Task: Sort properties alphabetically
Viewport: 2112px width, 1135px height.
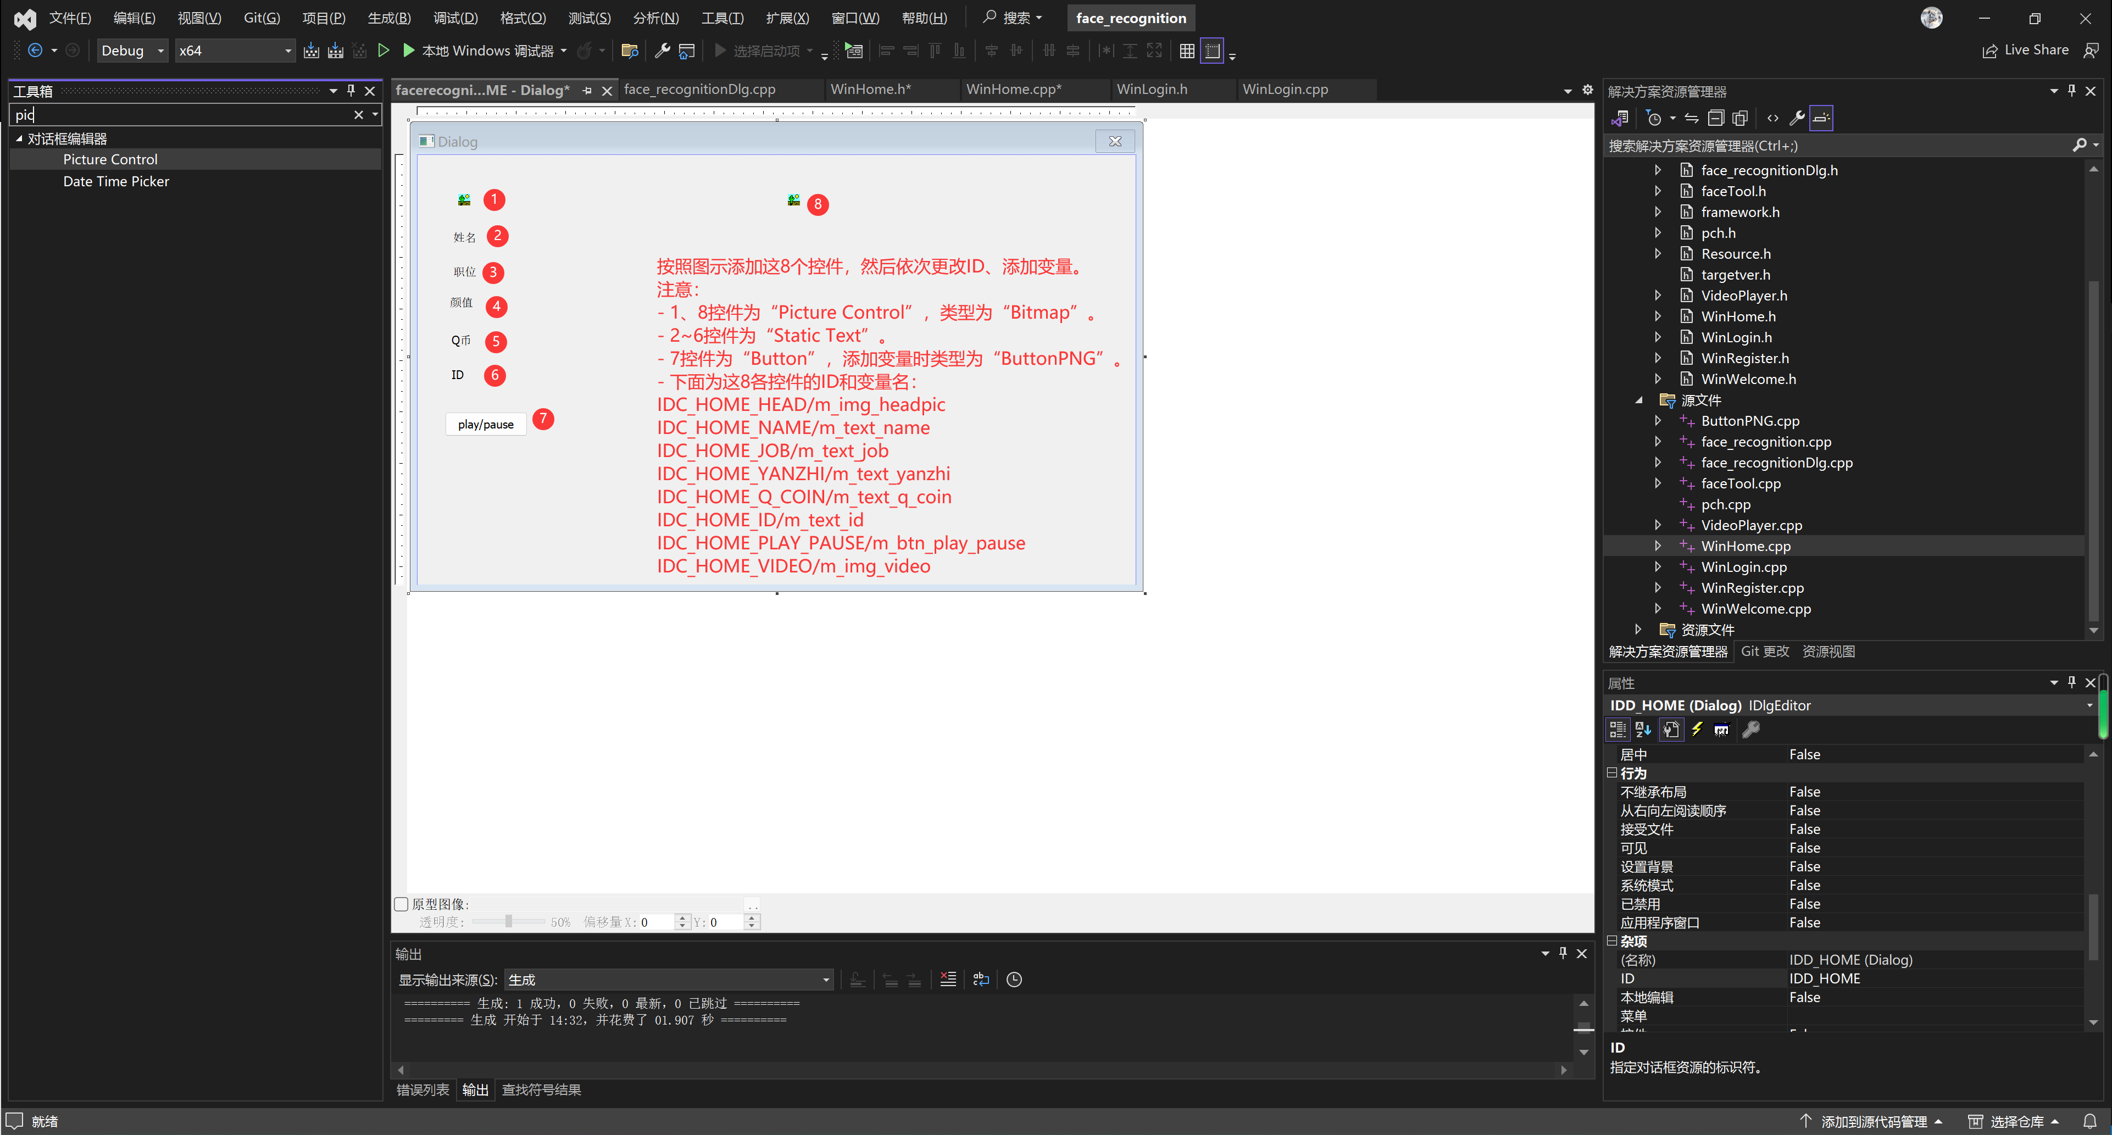Action: pyautogui.click(x=1643, y=729)
